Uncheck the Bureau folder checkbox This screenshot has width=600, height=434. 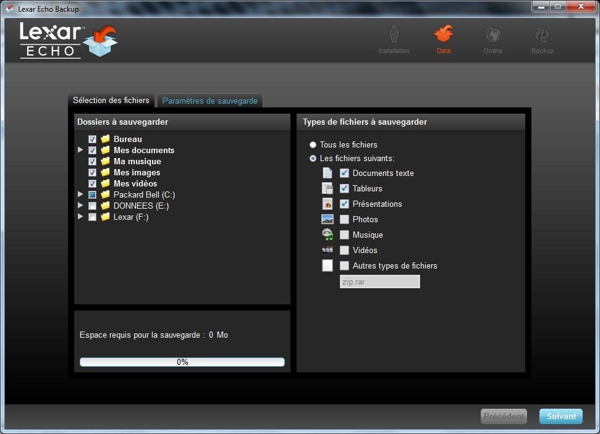(92, 139)
